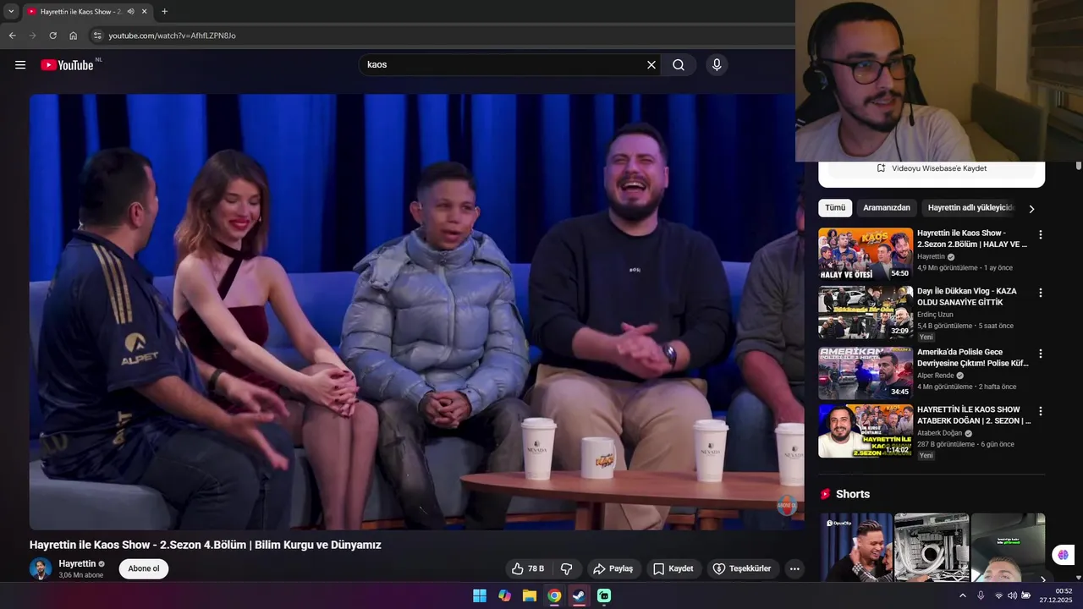Open Ataberk Doğan Kaos Show thumbnail
The width and height of the screenshot is (1083, 609).
click(866, 431)
